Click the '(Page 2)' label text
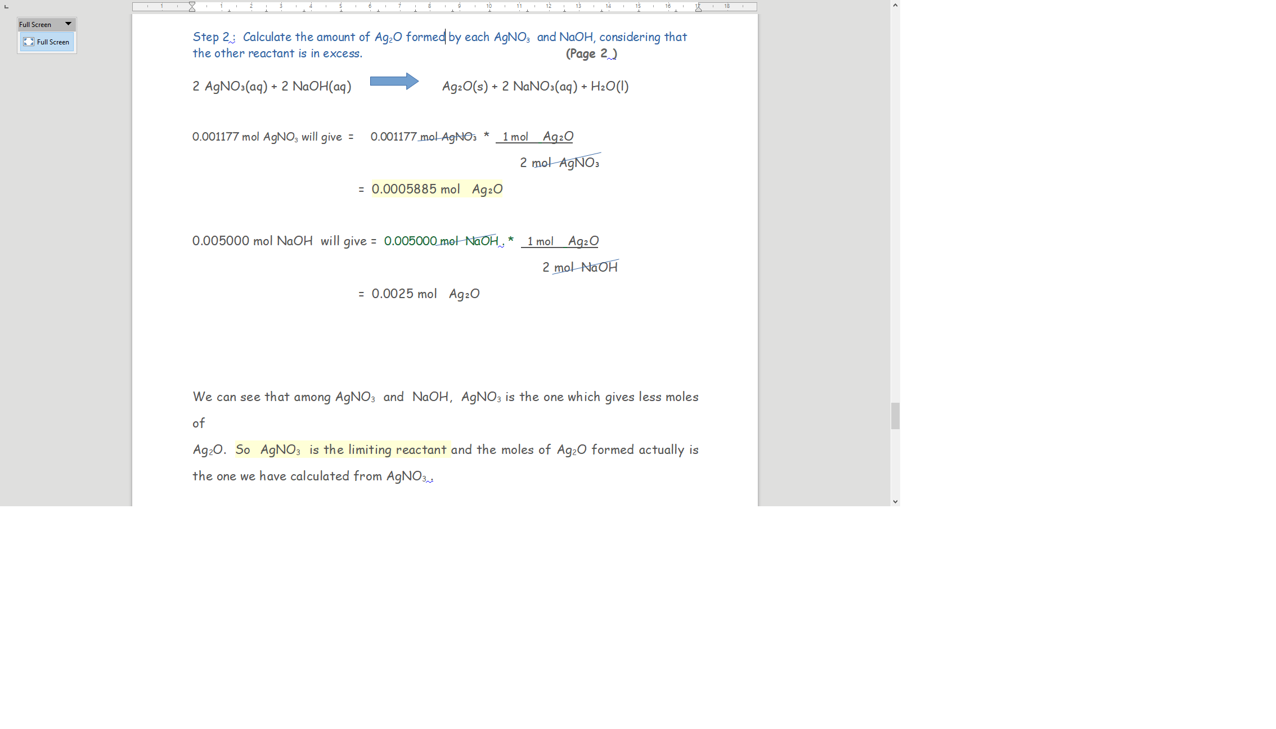The width and height of the screenshot is (1276, 729). coord(591,54)
